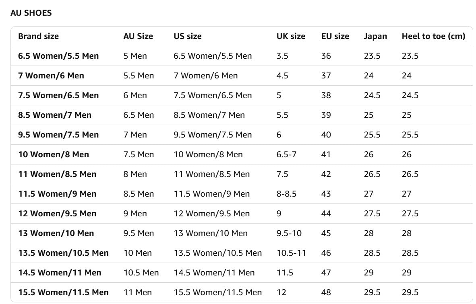Select the 6.5 Women/5.5 Men brand size row

(58, 56)
